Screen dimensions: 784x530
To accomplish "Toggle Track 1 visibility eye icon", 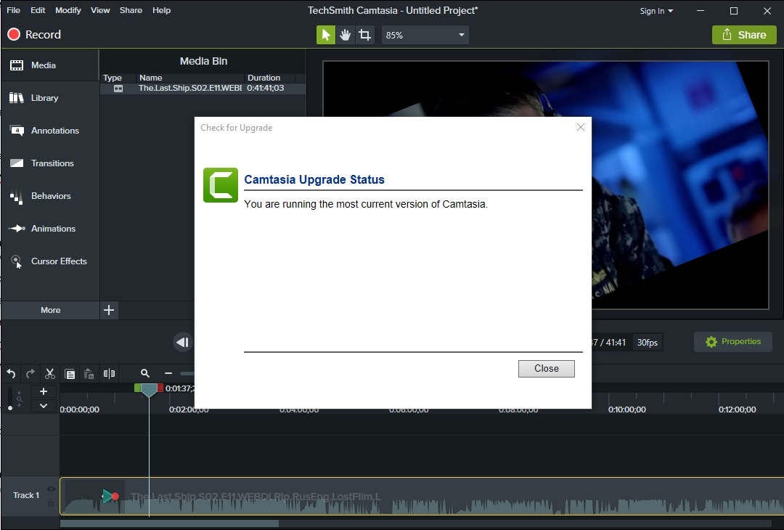I will point(51,489).
